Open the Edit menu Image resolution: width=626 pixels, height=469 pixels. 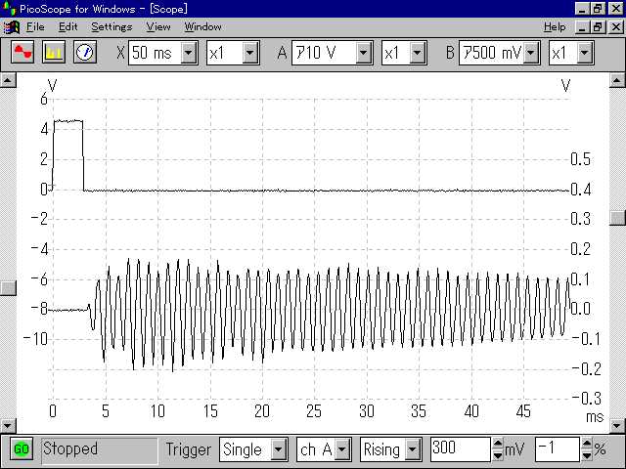point(67,27)
